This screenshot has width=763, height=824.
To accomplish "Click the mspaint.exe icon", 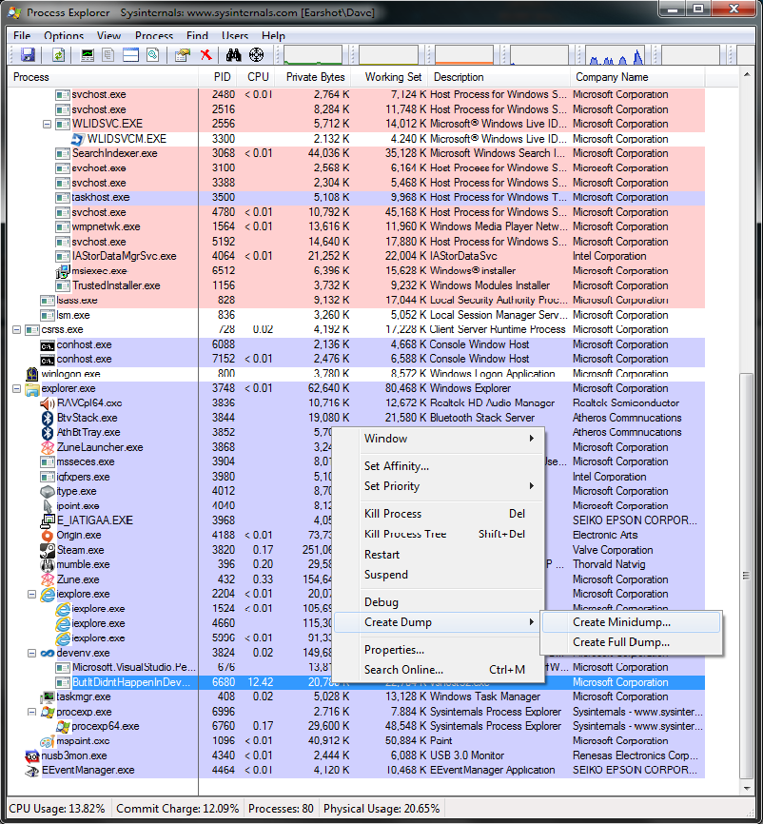I will pos(48,741).
